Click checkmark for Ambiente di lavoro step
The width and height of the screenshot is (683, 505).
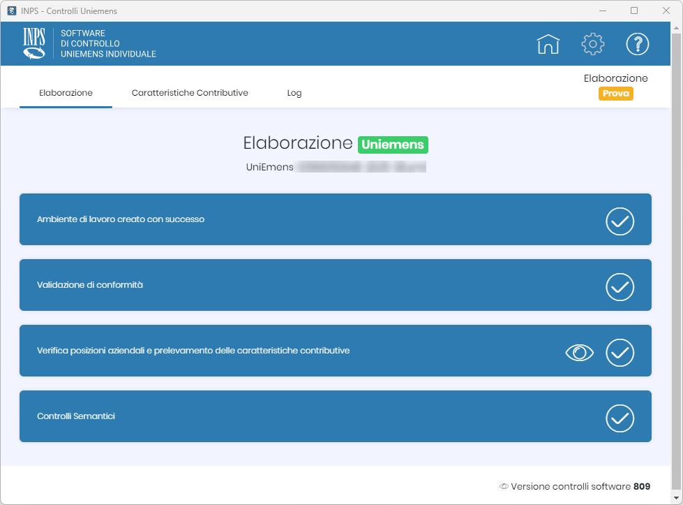point(620,221)
